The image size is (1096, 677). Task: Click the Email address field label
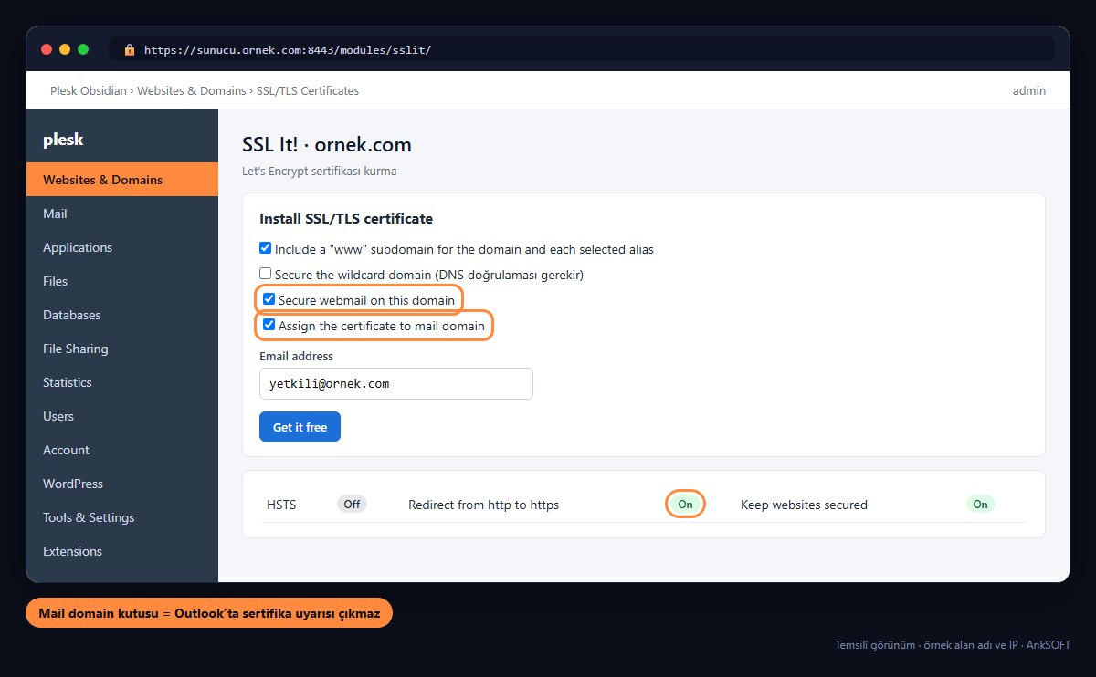[x=296, y=356]
